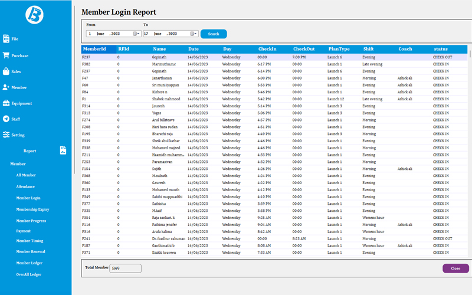Open the Member Progress report

coord(31,221)
